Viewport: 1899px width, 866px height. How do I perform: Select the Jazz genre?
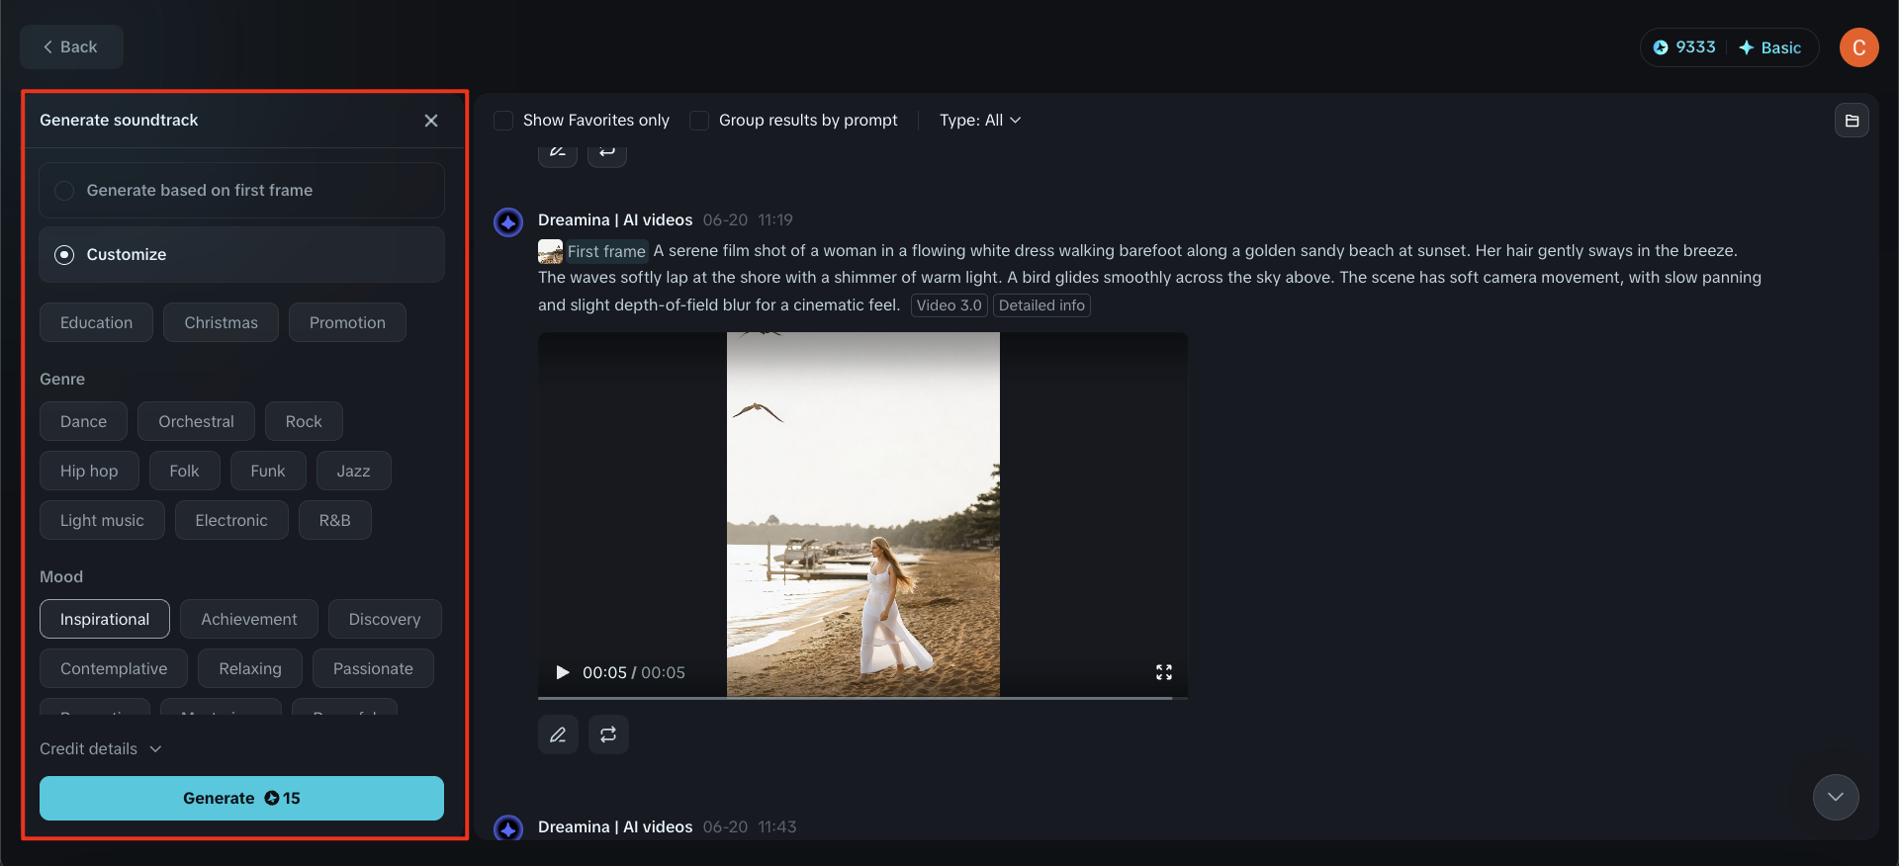[353, 471]
